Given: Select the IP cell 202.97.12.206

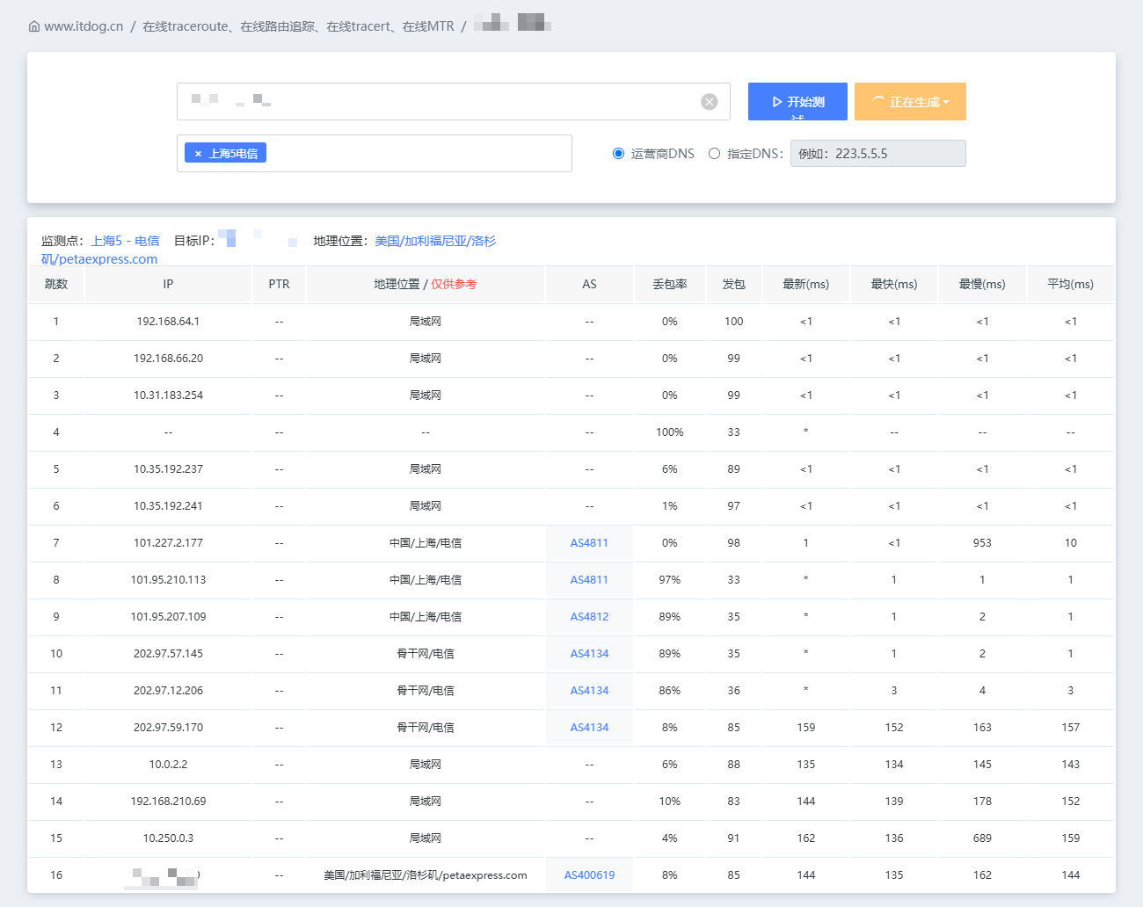Looking at the screenshot, I should click(x=168, y=691).
